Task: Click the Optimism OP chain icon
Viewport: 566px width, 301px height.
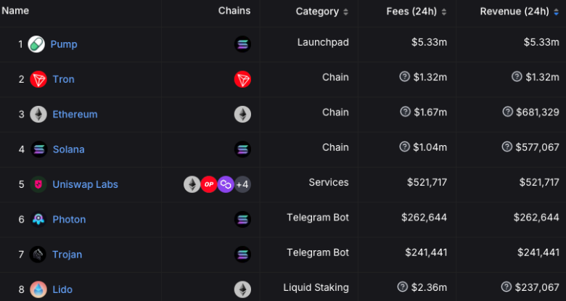Action: click(x=209, y=184)
